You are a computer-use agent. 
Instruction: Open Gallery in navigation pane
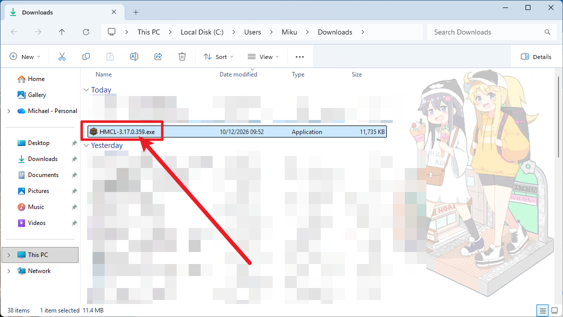(37, 95)
